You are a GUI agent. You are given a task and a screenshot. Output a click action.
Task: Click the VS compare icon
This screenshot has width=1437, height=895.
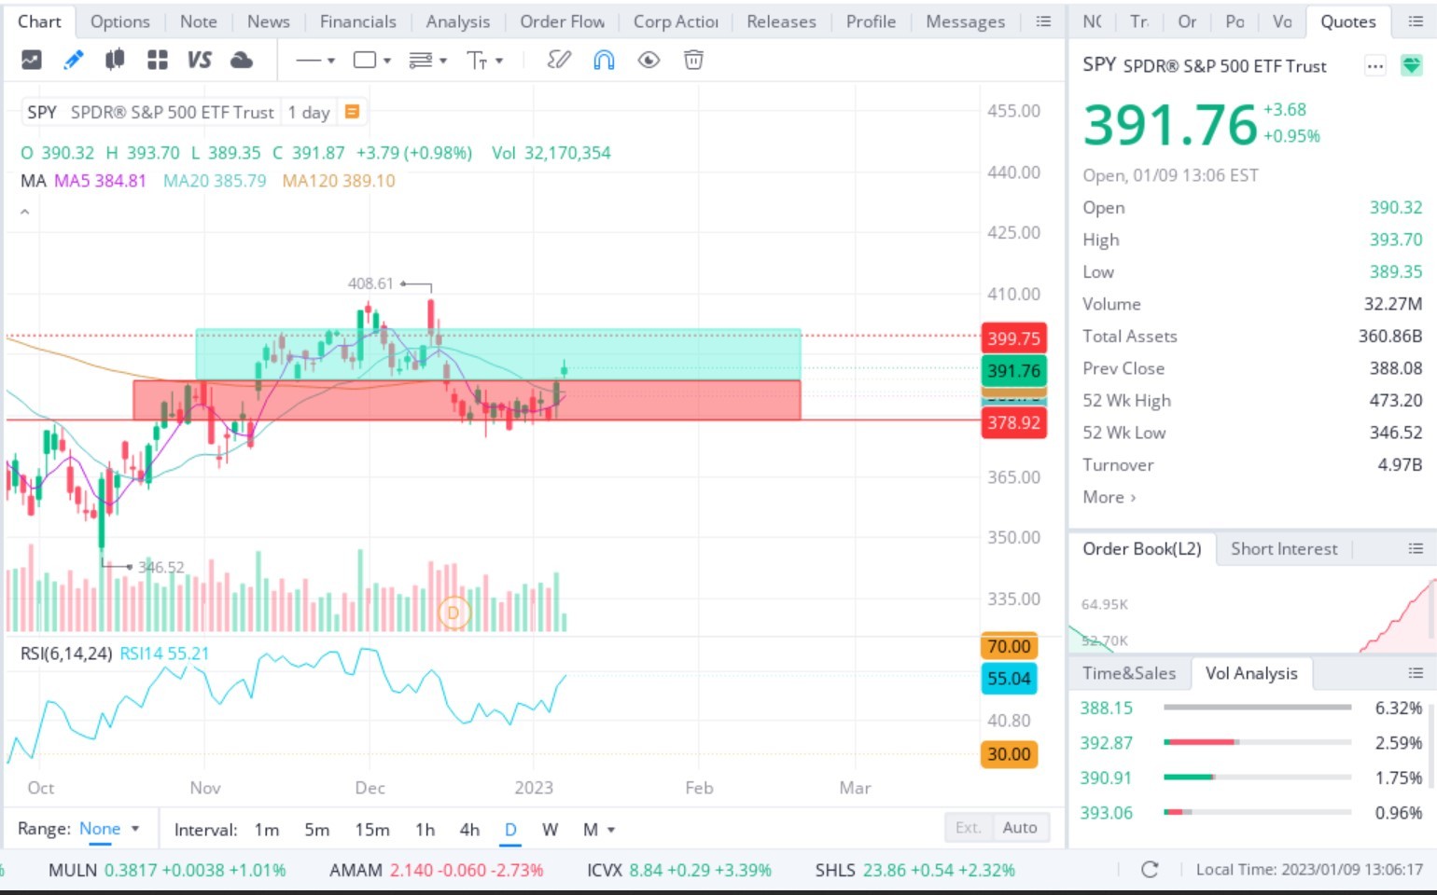(200, 61)
